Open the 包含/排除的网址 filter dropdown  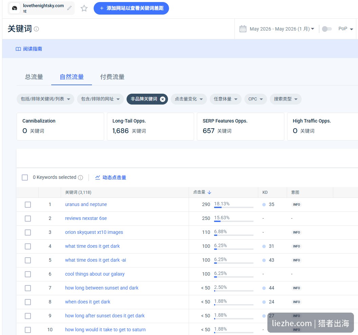pos(100,99)
